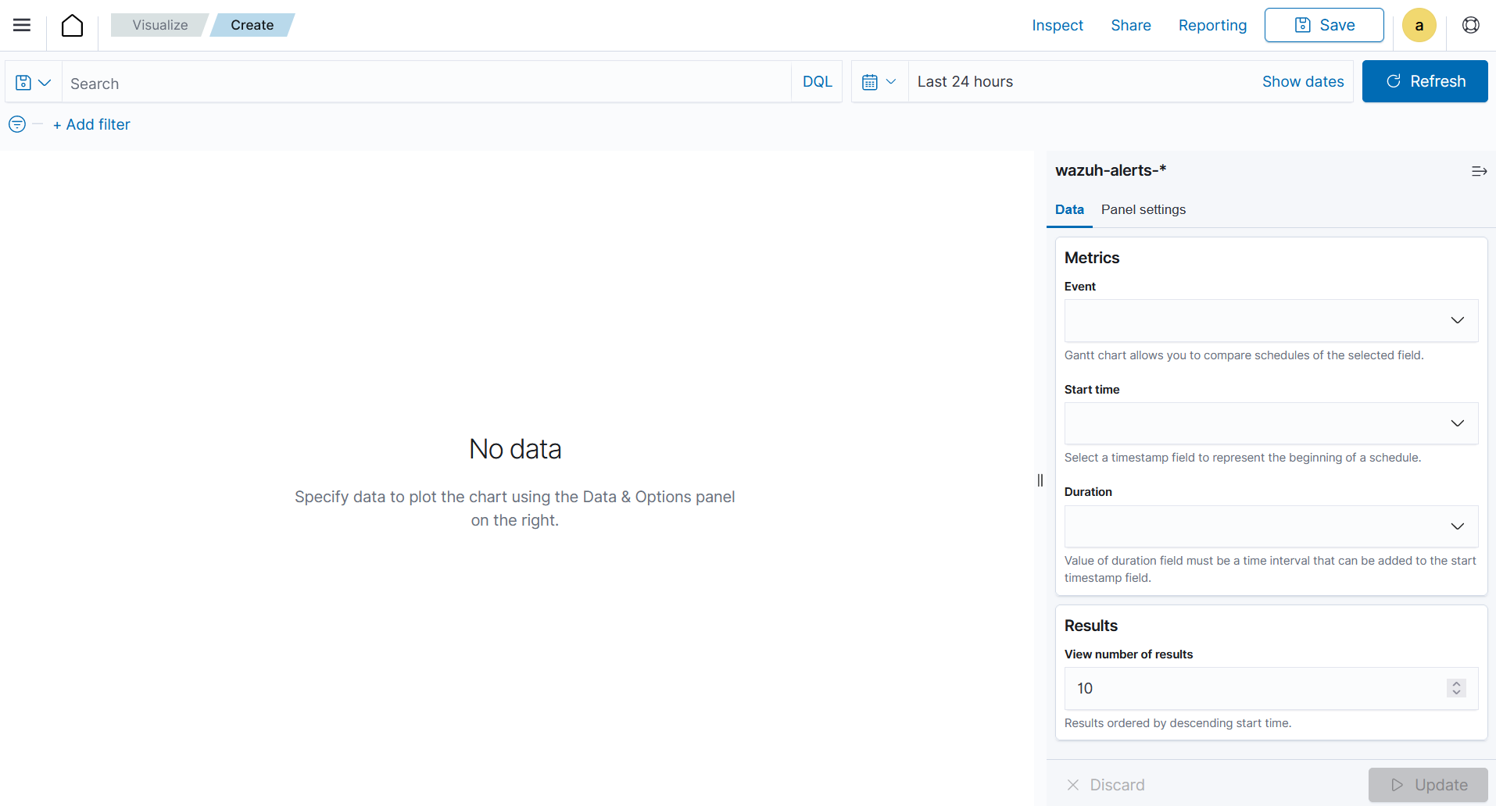
Task: Open the Reporting menu
Action: coord(1212,25)
